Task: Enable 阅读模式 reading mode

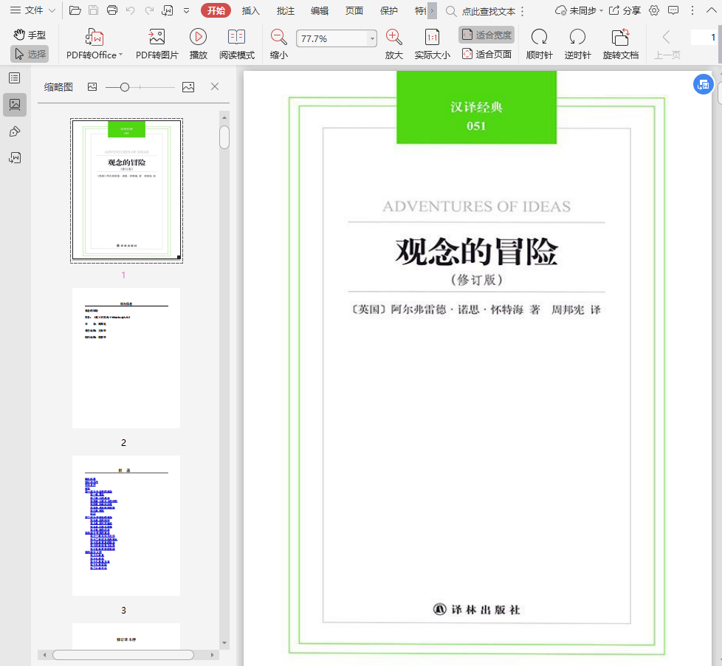Action: [x=237, y=44]
